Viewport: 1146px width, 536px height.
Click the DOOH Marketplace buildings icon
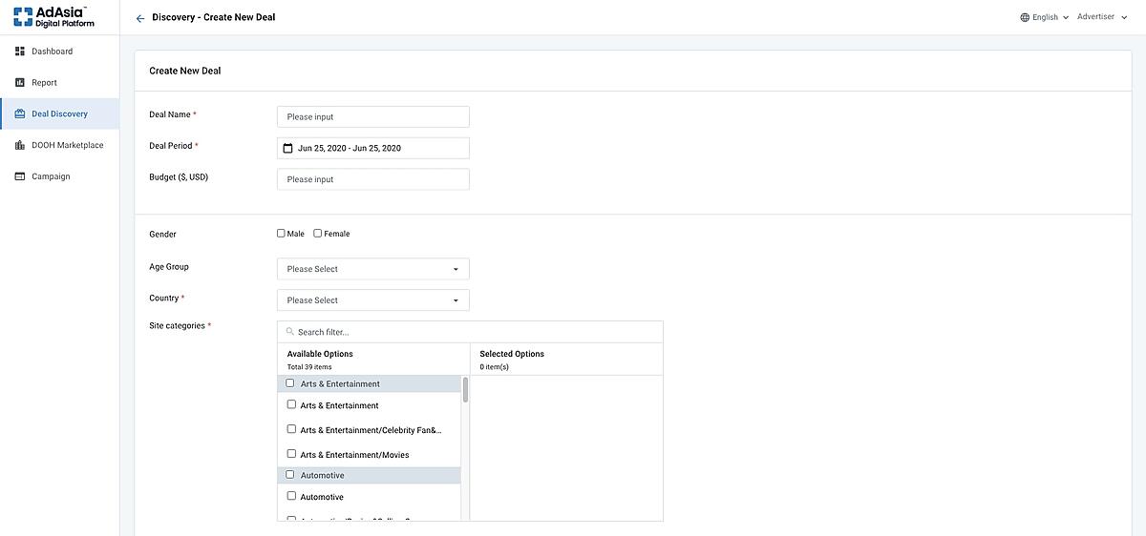coord(20,146)
